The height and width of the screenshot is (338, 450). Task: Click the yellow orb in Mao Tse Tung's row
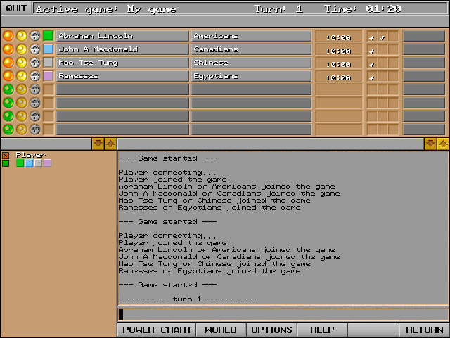22,63
